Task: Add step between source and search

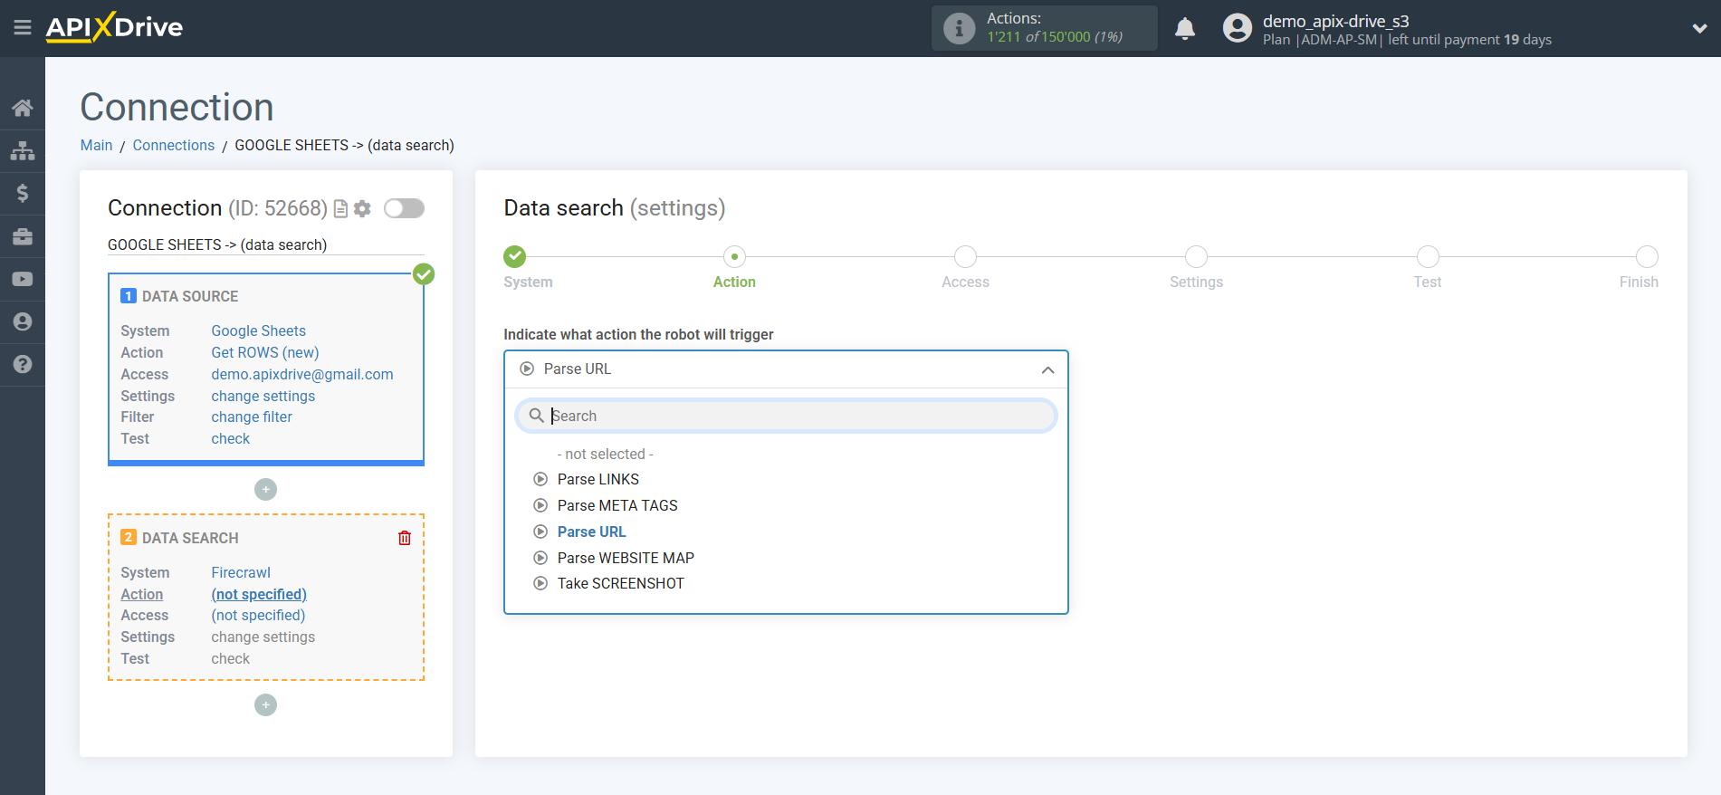Action: click(265, 489)
